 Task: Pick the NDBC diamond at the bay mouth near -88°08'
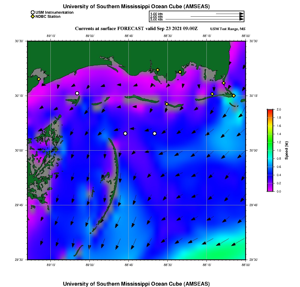click(224, 83)
